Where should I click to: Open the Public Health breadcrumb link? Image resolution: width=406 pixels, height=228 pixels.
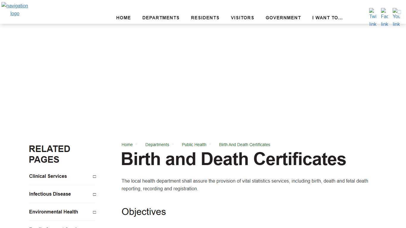(x=194, y=145)
